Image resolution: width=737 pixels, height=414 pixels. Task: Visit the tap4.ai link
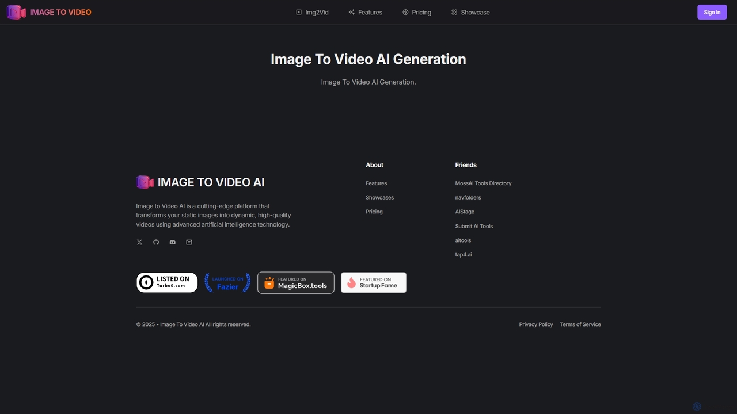pos(463,255)
